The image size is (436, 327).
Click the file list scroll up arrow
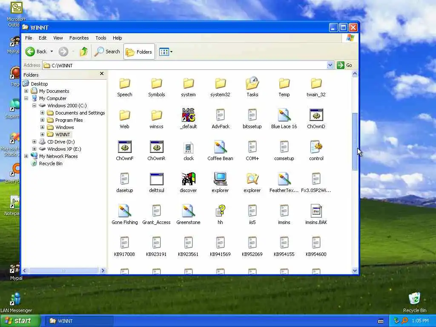coord(355,74)
